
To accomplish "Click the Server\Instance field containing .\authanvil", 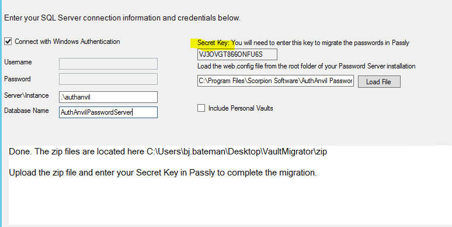I will click(x=108, y=97).
